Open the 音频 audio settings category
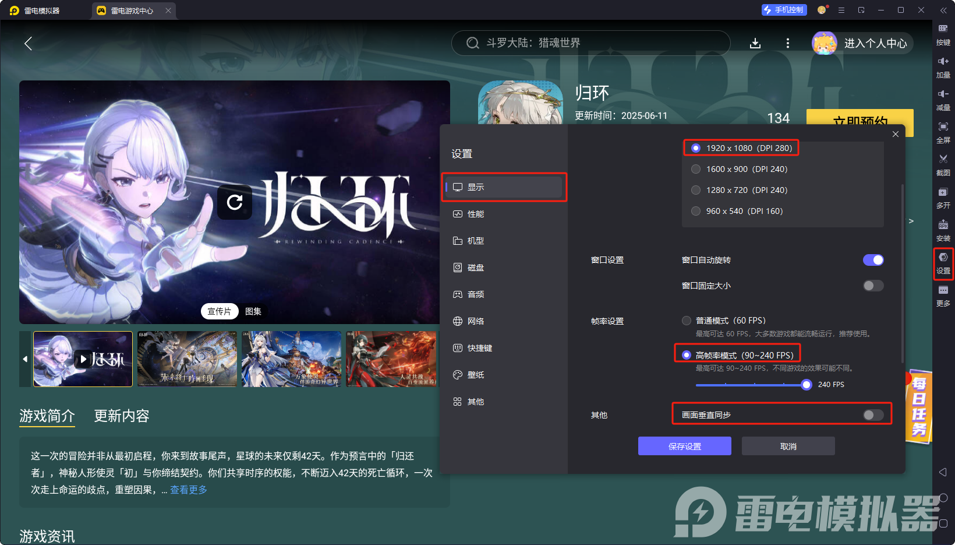955x545 pixels. (475, 294)
